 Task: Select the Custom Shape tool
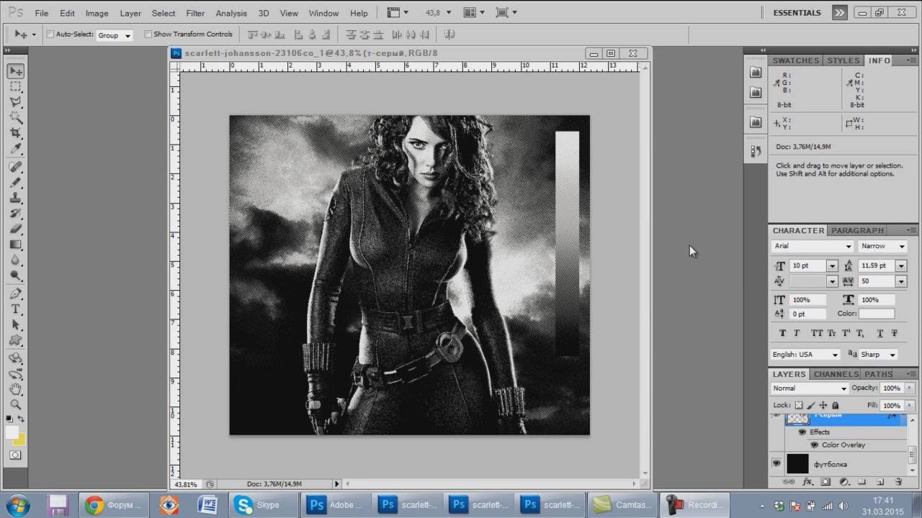pyautogui.click(x=16, y=340)
